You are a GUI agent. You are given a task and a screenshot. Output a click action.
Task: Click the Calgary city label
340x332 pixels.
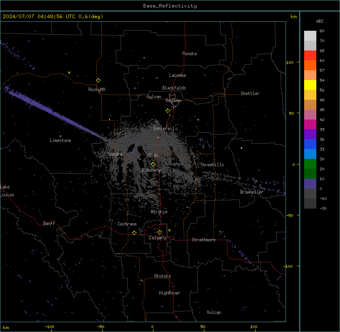click(x=157, y=238)
